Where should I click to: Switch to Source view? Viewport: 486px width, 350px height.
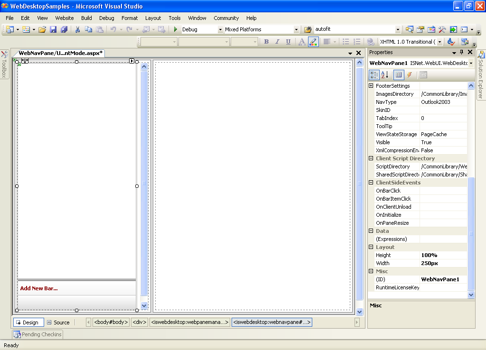58,322
